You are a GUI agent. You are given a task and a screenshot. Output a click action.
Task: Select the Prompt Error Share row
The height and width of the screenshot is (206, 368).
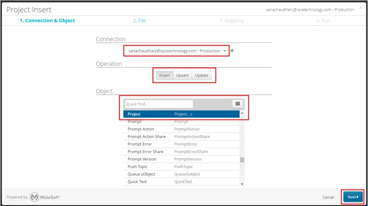pos(181,151)
